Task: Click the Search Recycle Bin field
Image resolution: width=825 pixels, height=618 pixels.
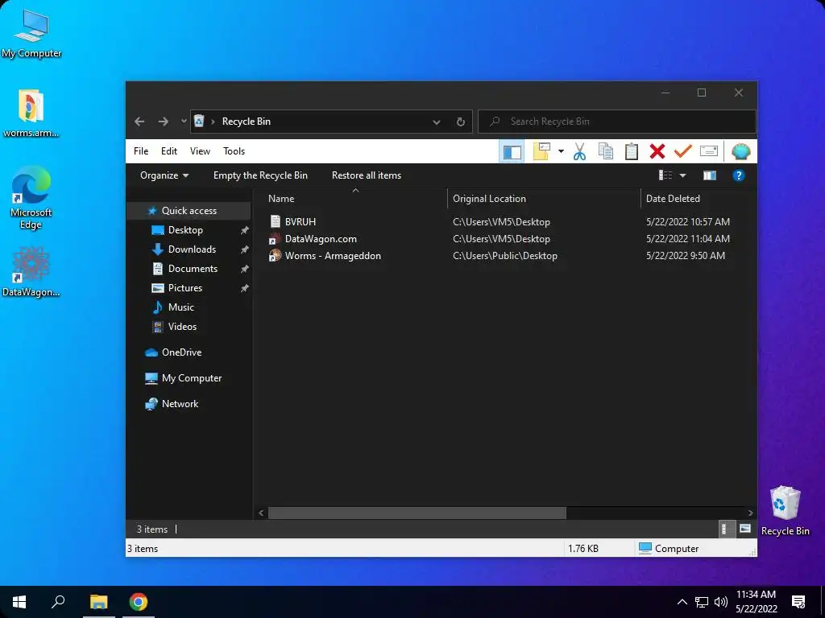Action: coord(616,122)
